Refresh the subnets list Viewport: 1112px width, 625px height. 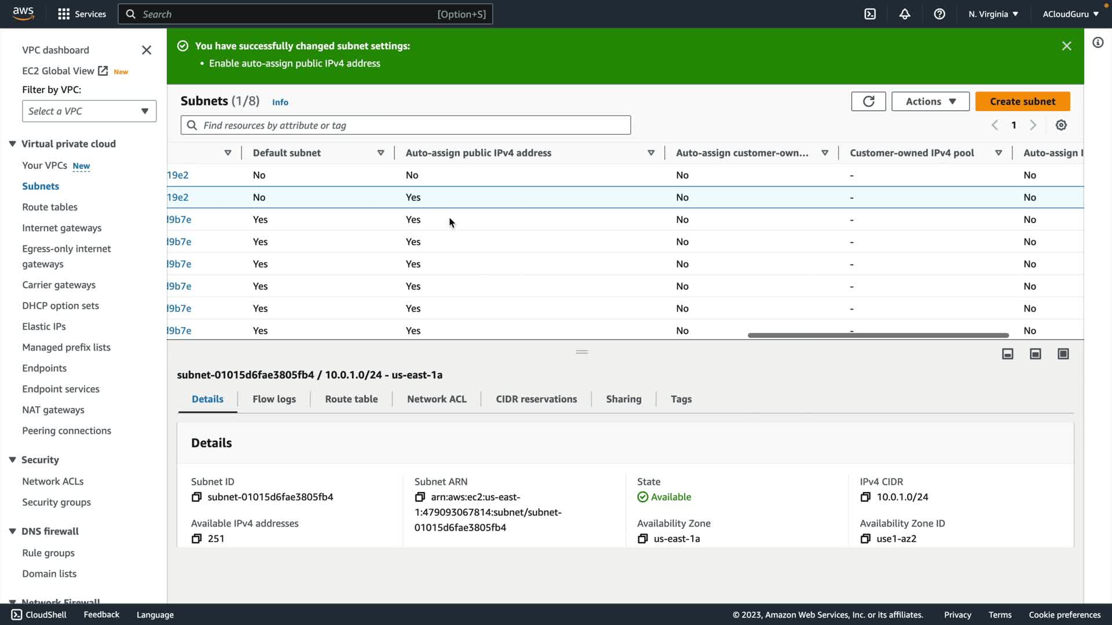(868, 101)
